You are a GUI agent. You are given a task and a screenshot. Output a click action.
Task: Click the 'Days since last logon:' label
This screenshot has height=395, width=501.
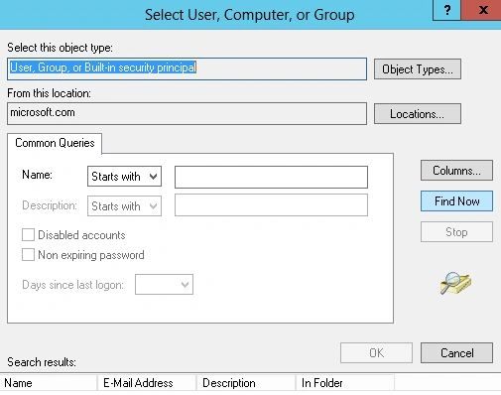point(72,285)
